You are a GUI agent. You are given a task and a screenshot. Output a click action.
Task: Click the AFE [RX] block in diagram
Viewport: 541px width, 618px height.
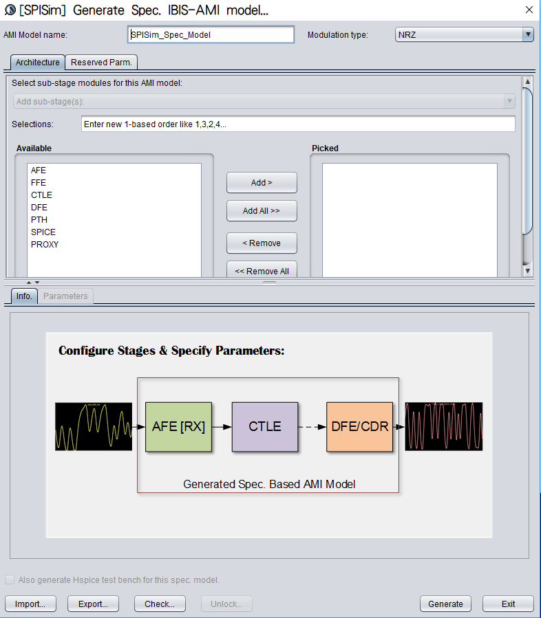click(178, 426)
